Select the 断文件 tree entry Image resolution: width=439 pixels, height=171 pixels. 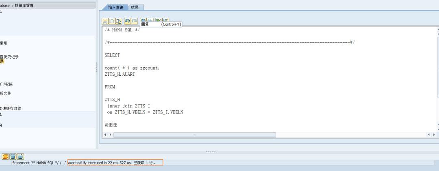[x=6, y=93]
